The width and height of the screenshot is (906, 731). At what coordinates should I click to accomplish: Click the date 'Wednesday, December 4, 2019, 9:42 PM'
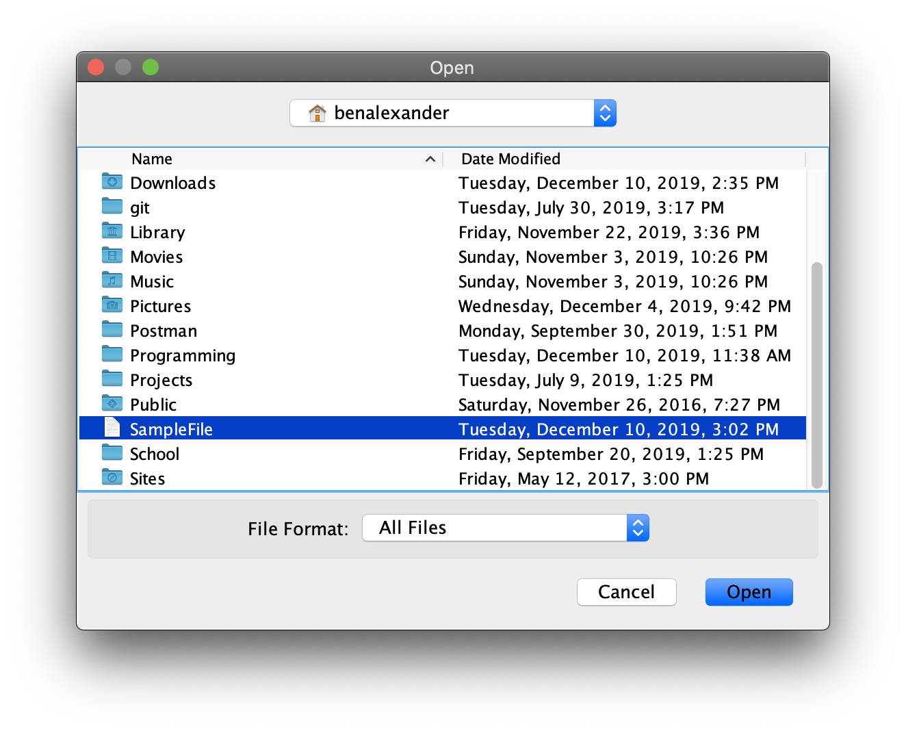[x=625, y=307]
